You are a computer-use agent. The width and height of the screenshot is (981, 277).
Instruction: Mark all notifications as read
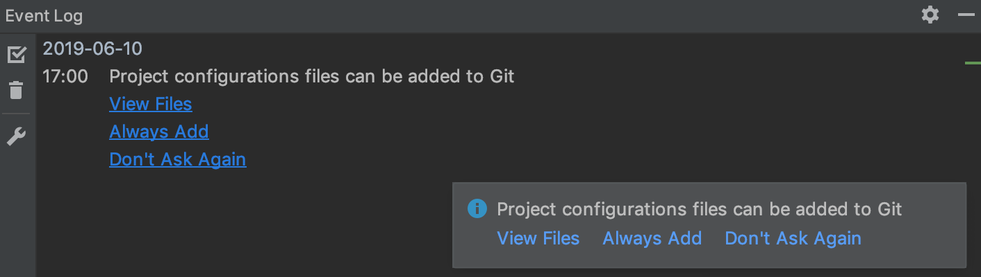(16, 55)
